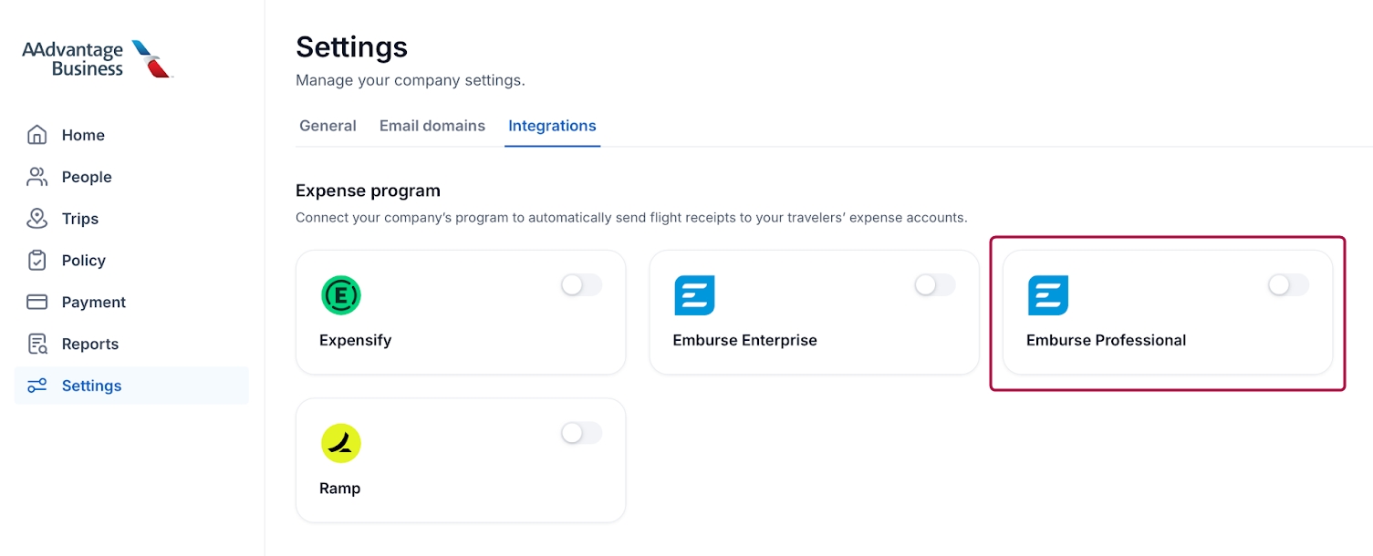
Task: Click the Ramp yellow logo icon
Action: (341, 443)
